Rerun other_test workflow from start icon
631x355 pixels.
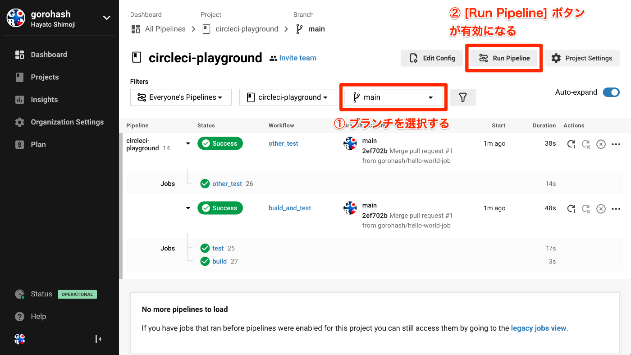tap(571, 144)
